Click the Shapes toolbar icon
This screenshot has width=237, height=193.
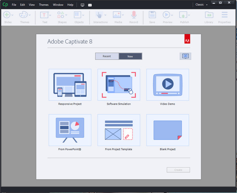[60, 15]
